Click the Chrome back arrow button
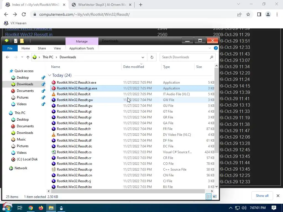 click(x=6, y=14)
